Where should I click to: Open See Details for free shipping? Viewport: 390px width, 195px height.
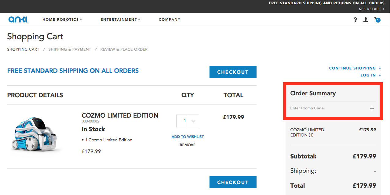coord(372,9)
